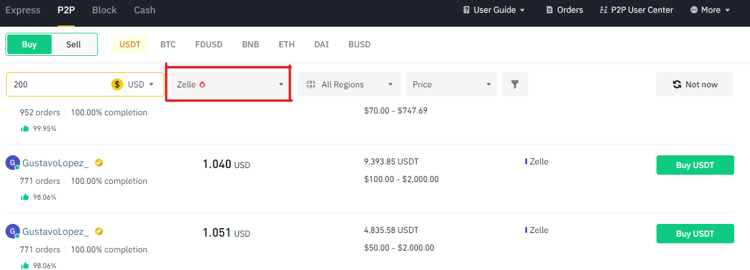Click thumbs-up icon in 1.040 USD row
The width and height of the screenshot is (750, 270).
25,197
